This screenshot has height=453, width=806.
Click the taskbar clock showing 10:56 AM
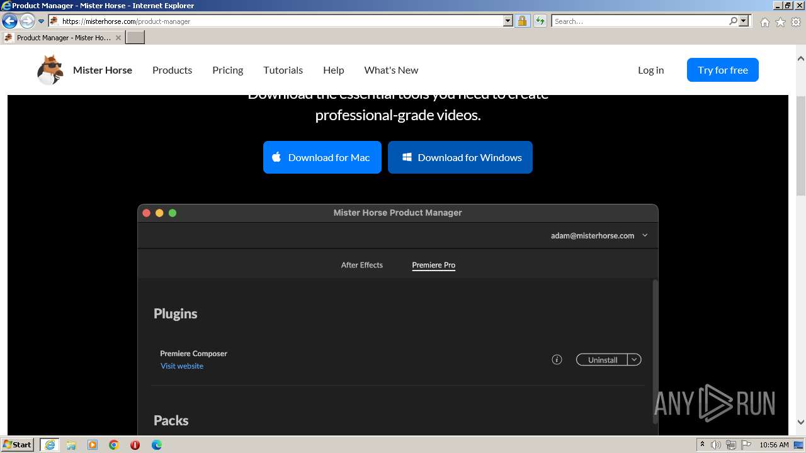coord(774,445)
